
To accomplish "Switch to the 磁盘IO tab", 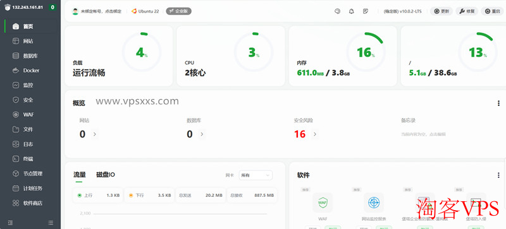I will [x=106, y=175].
